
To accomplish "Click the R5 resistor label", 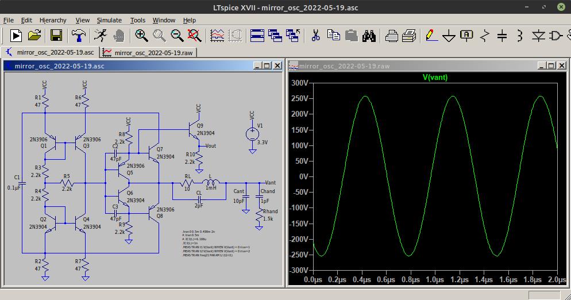I will [x=67, y=176].
